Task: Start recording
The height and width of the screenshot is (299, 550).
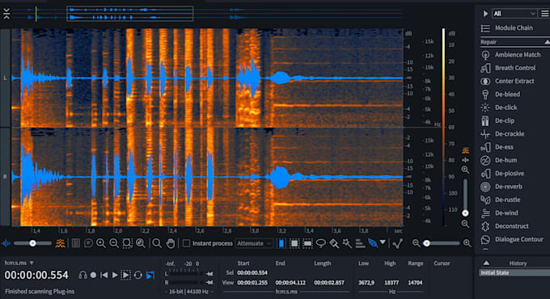Action: point(93,276)
